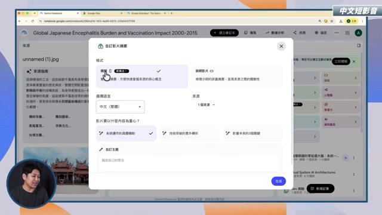Click the 來源 panel heading
The height and width of the screenshot is (215, 382).
click(x=26, y=45)
